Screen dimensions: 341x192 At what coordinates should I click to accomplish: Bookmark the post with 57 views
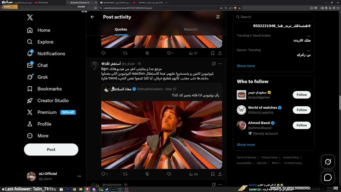213,53
